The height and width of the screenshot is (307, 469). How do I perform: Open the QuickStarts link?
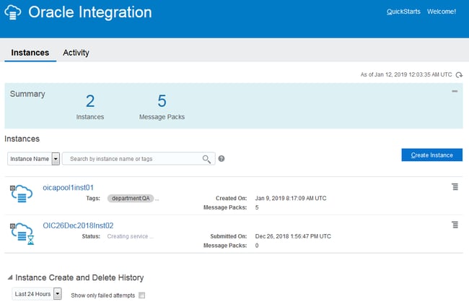pos(403,12)
